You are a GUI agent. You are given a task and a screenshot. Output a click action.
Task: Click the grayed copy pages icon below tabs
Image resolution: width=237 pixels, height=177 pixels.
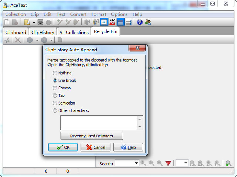pyautogui.click(x=60, y=40)
